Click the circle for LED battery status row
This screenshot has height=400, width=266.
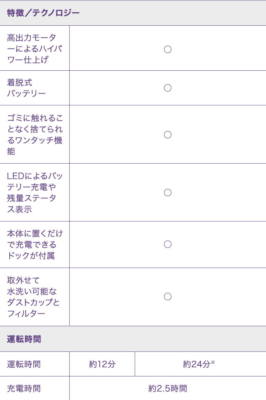click(168, 193)
